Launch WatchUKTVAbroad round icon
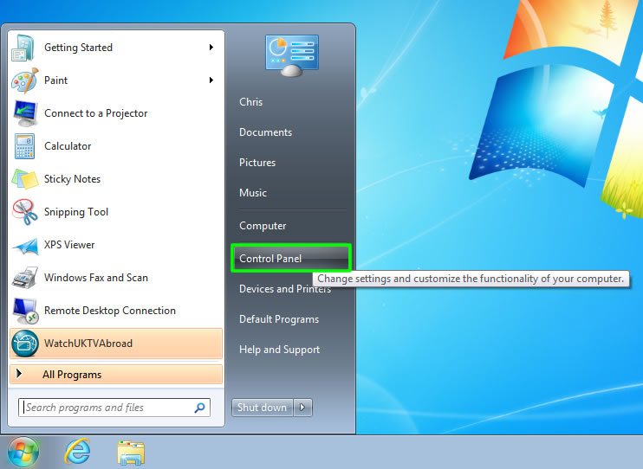Screen dimensions: 643x469 [x=25, y=344]
